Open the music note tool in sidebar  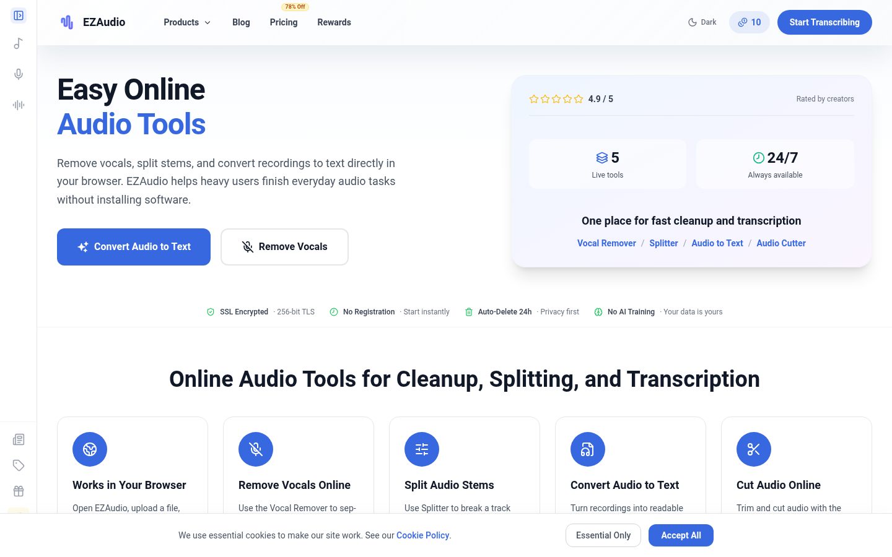[19, 43]
